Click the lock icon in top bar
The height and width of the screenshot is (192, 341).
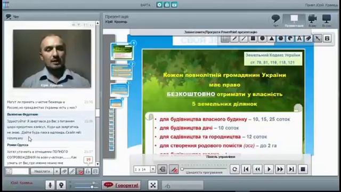pyautogui.click(x=167, y=5)
